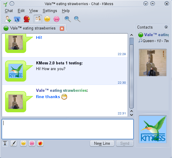Open the Chat menu
The height and width of the screenshot is (158, 172).
pos(9,11)
